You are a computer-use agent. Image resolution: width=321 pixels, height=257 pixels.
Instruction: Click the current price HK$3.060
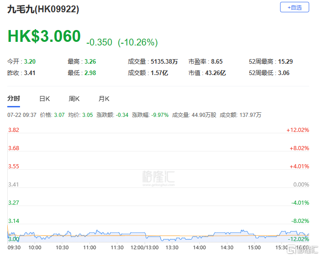44,36
